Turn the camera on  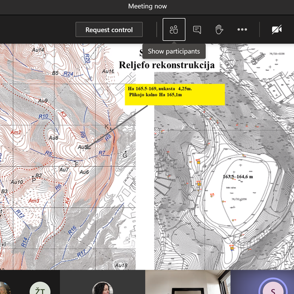[277, 29]
